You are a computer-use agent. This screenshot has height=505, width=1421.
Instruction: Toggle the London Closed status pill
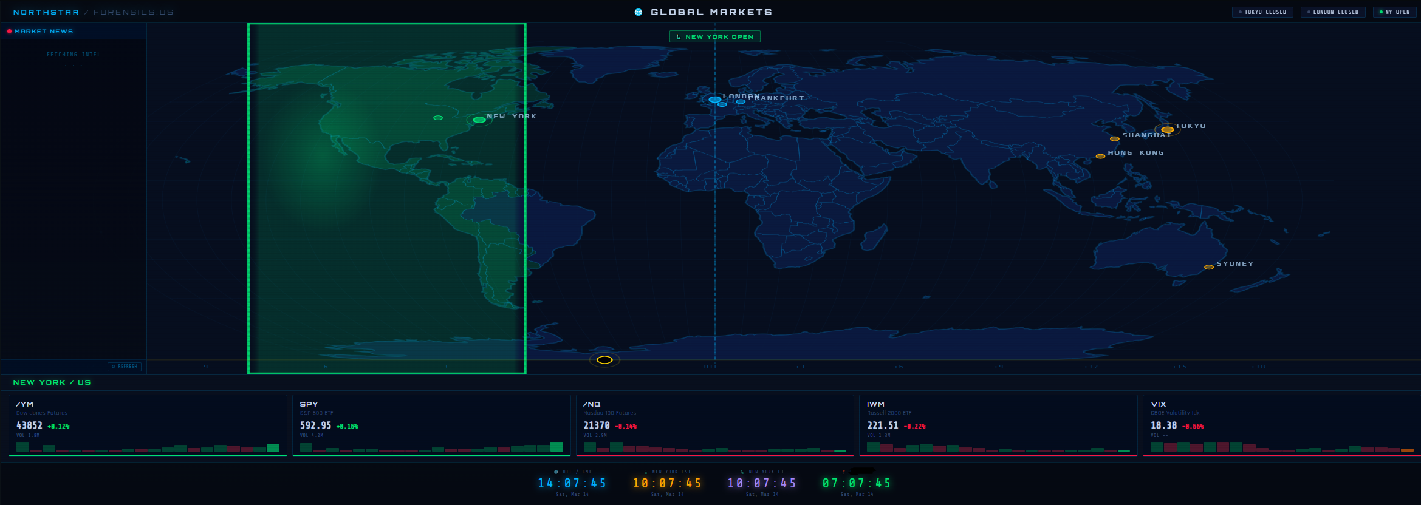[x=1333, y=12]
